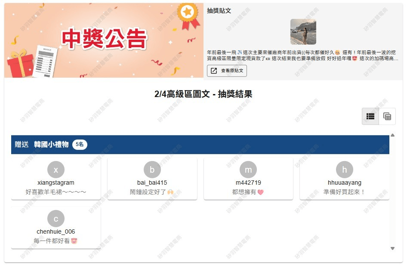Click the 'b' avatar for bai_bai415

click(x=152, y=170)
